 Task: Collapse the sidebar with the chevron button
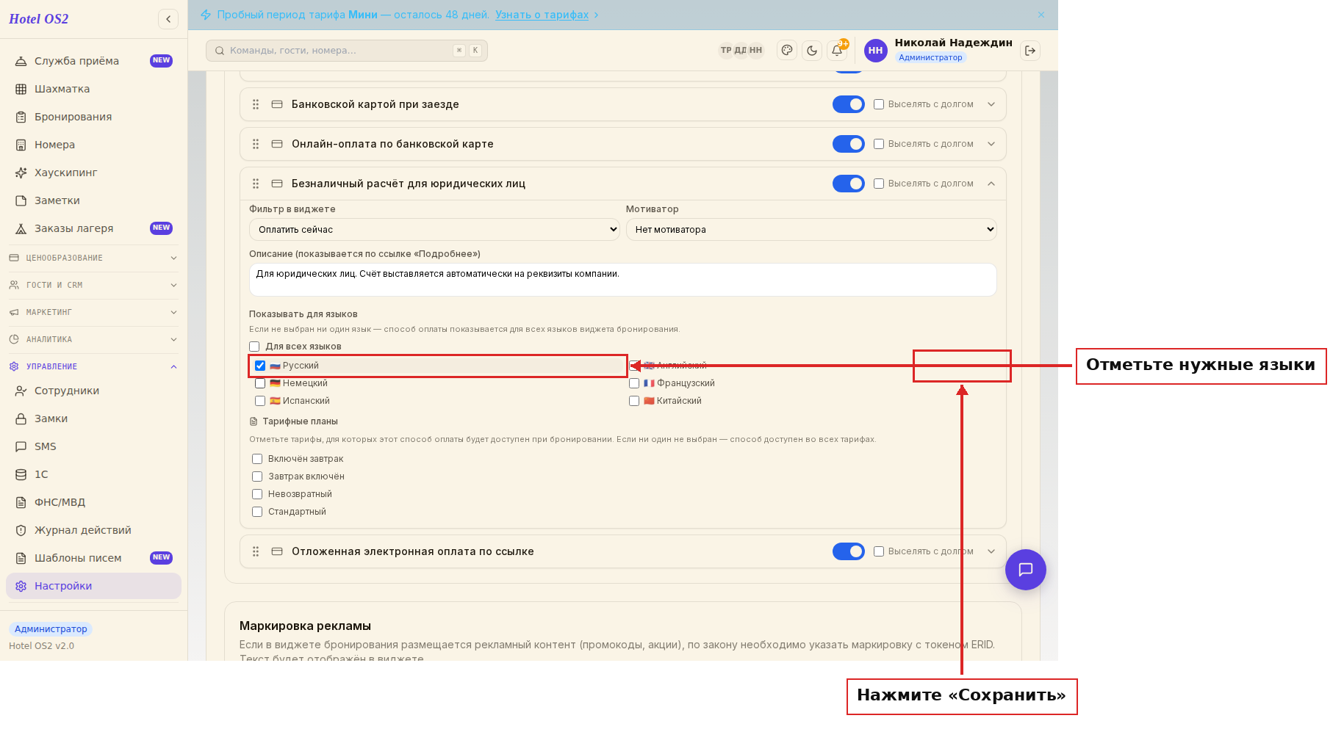pyautogui.click(x=168, y=19)
